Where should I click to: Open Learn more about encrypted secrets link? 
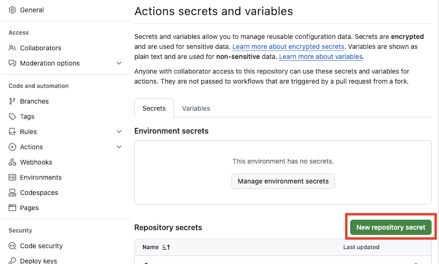288,46
